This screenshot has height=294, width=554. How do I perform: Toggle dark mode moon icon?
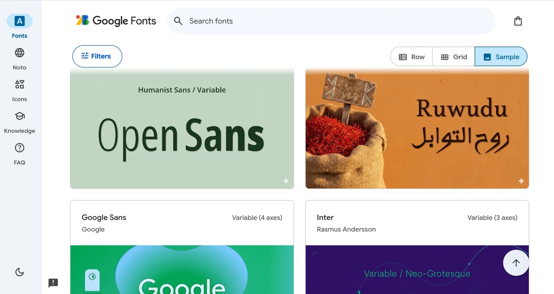coord(19,272)
